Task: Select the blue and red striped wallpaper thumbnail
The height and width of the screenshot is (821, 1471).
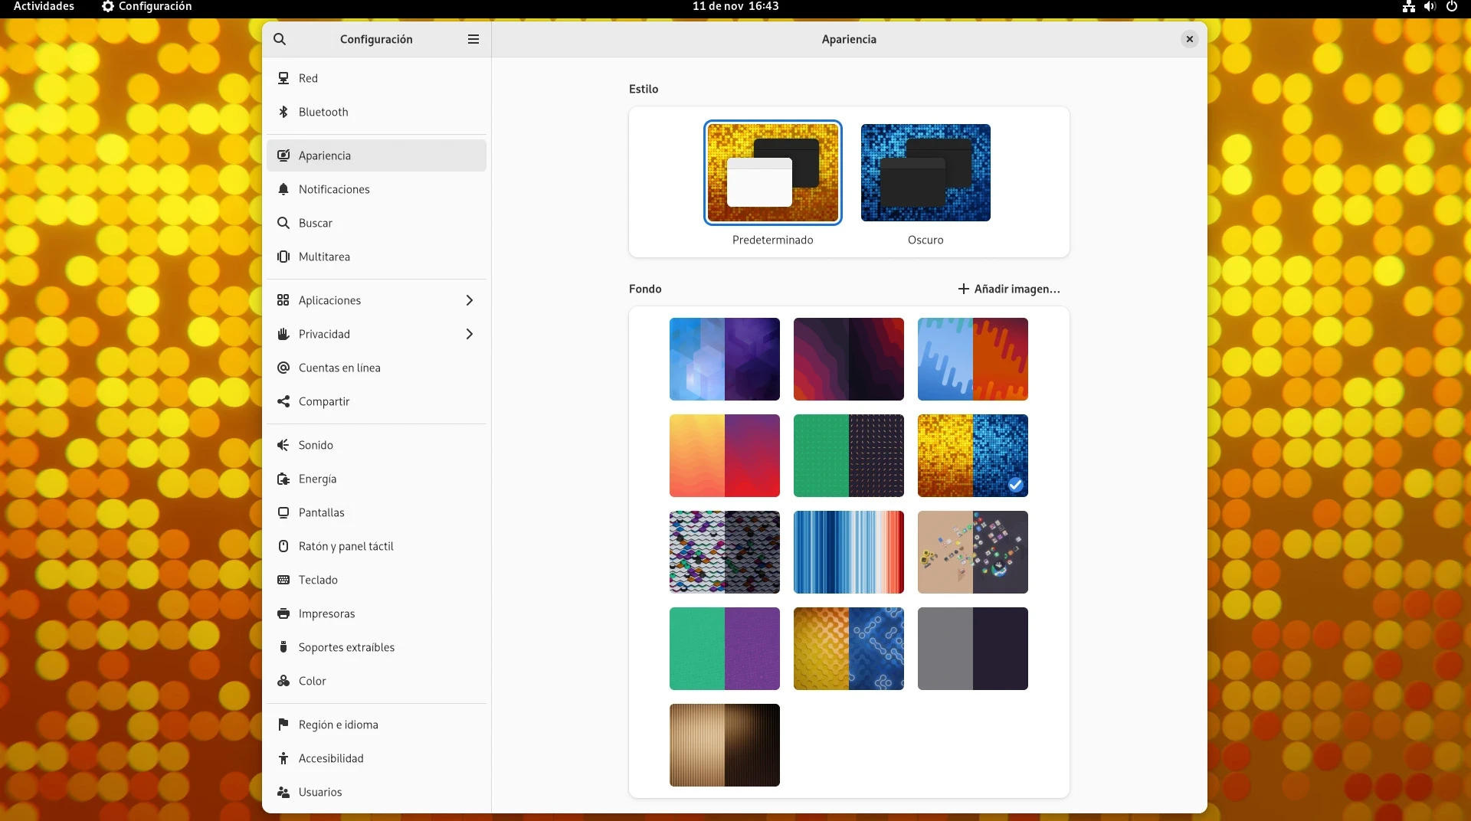Action: coord(848,552)
